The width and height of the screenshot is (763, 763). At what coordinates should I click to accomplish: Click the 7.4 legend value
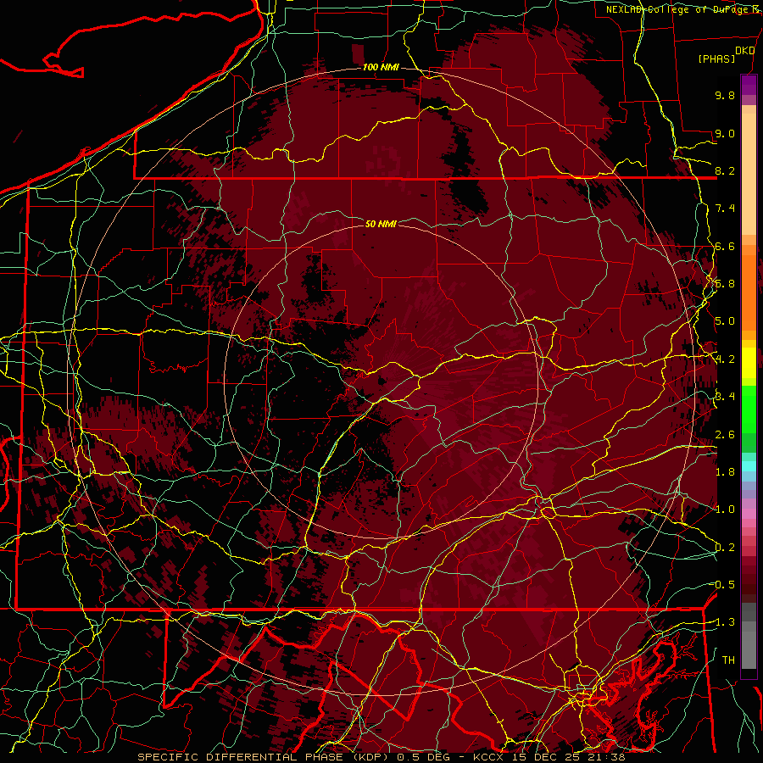tap(725, 209)
